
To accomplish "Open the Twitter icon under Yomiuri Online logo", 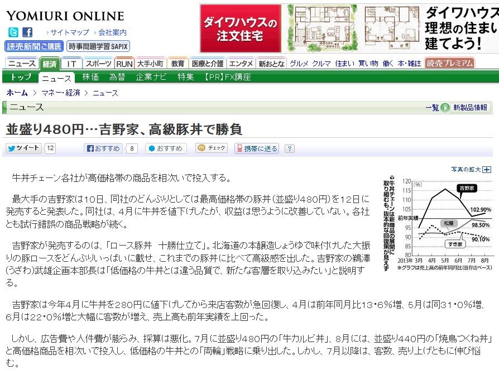I will tap(13, 32).
